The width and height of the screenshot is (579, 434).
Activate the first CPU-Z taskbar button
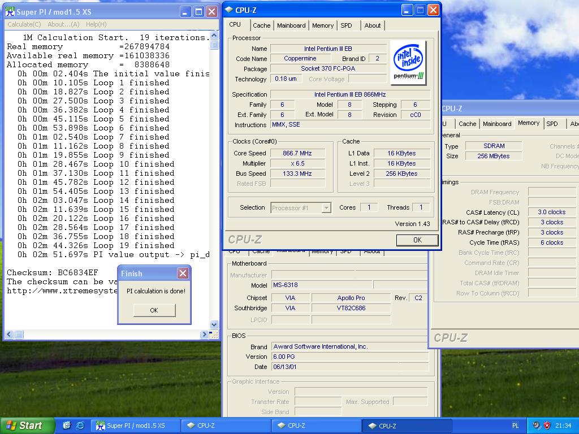click(226, 426)
